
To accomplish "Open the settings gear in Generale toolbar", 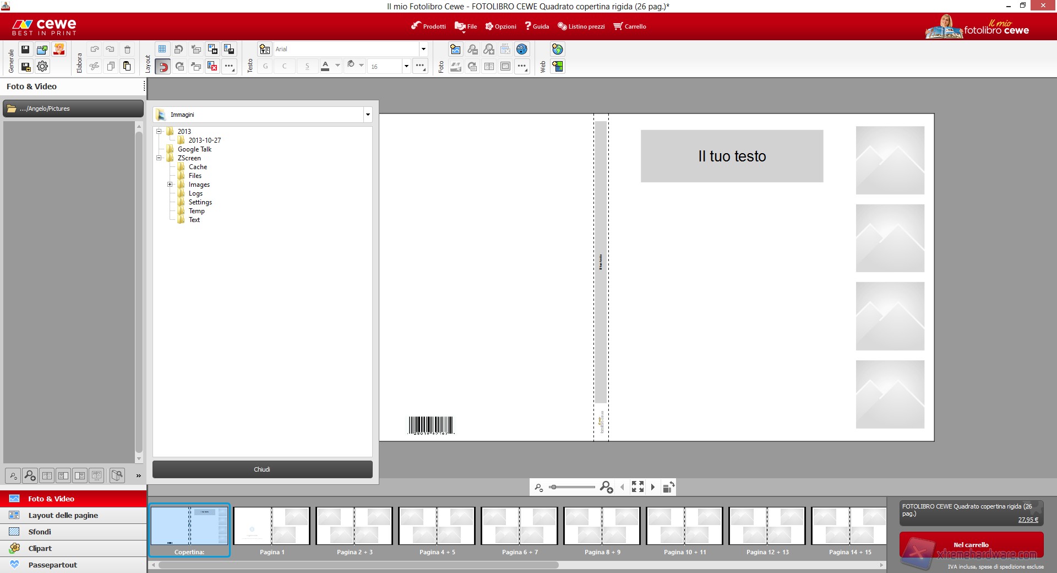I will [x=42, y=67].
